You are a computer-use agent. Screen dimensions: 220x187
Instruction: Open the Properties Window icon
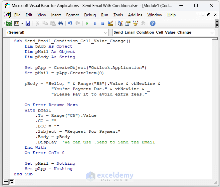point(128,23)
